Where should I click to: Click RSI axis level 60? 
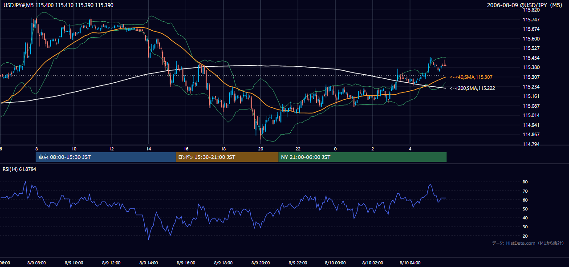pos(525,200)
